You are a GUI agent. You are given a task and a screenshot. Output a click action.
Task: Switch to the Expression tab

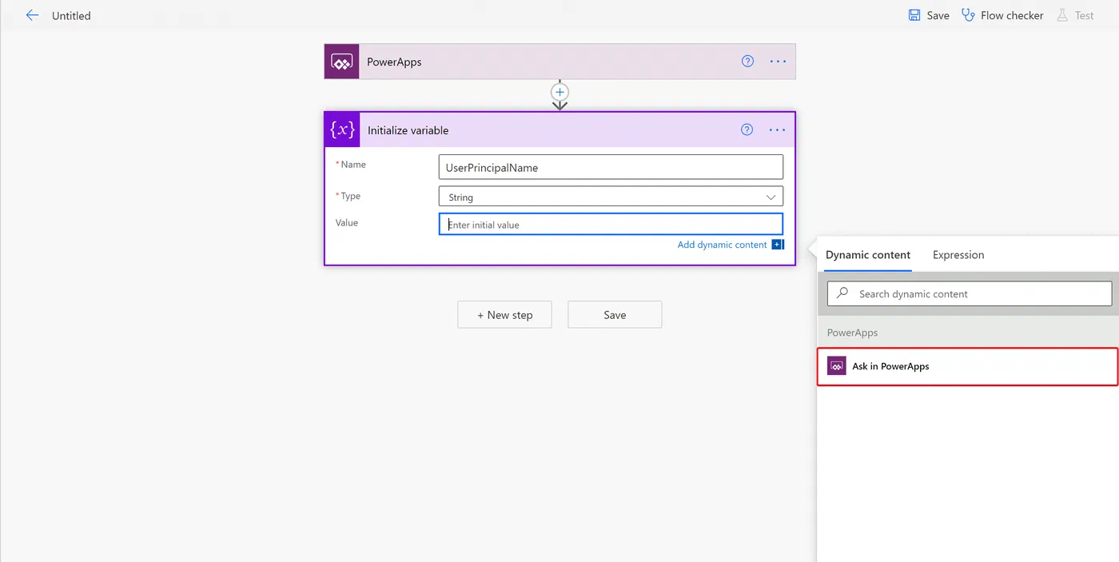[x=958, y=255]
